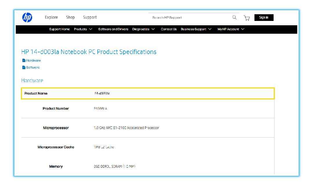The width and height of the screenshot is (313, 186).
Task: Expand the Products chevron
Action: [91, 29]
